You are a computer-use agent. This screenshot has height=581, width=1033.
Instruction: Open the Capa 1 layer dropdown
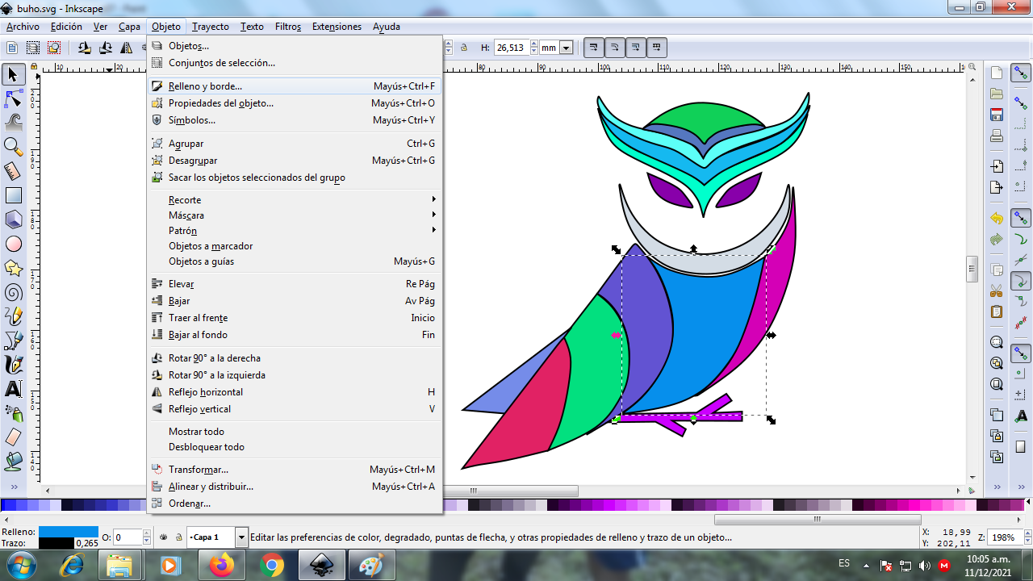(241, 537)
